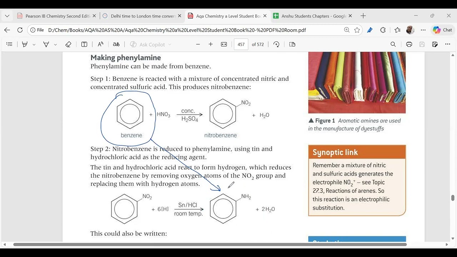
Task: Click the dyed fabrics photograph
Action: click(357, 82)
